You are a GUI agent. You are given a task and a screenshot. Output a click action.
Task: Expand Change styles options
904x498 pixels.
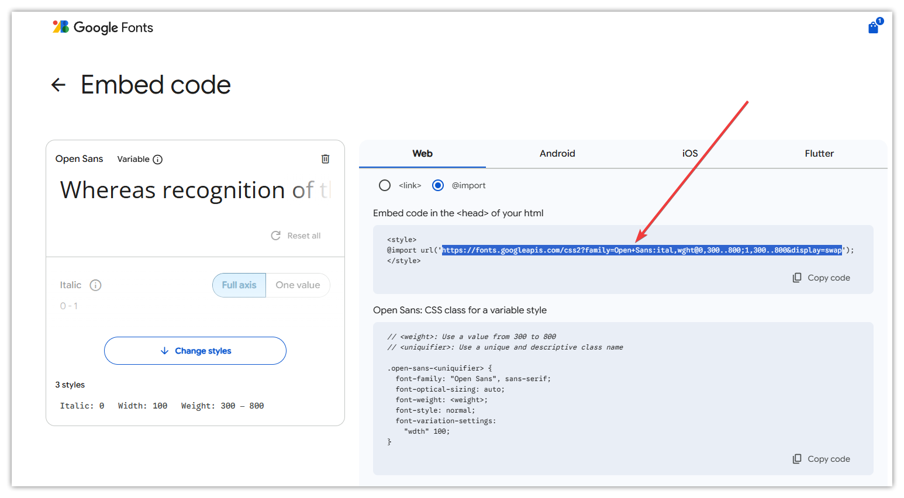coord(195,351)
